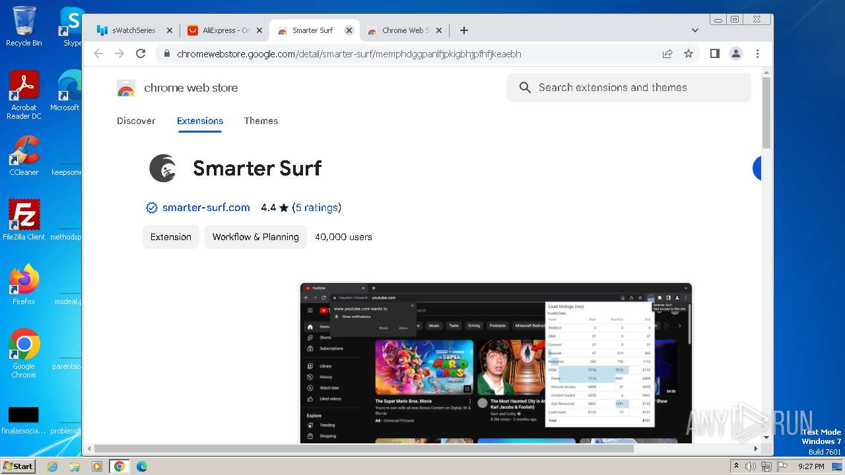
Task: Click the address bar URL
Action: [349, 54]
